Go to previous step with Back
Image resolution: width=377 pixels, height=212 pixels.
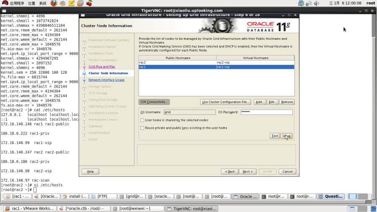click(230, 172)
